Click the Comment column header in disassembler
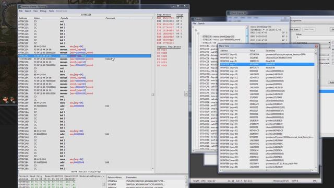 tap(110, 18)
